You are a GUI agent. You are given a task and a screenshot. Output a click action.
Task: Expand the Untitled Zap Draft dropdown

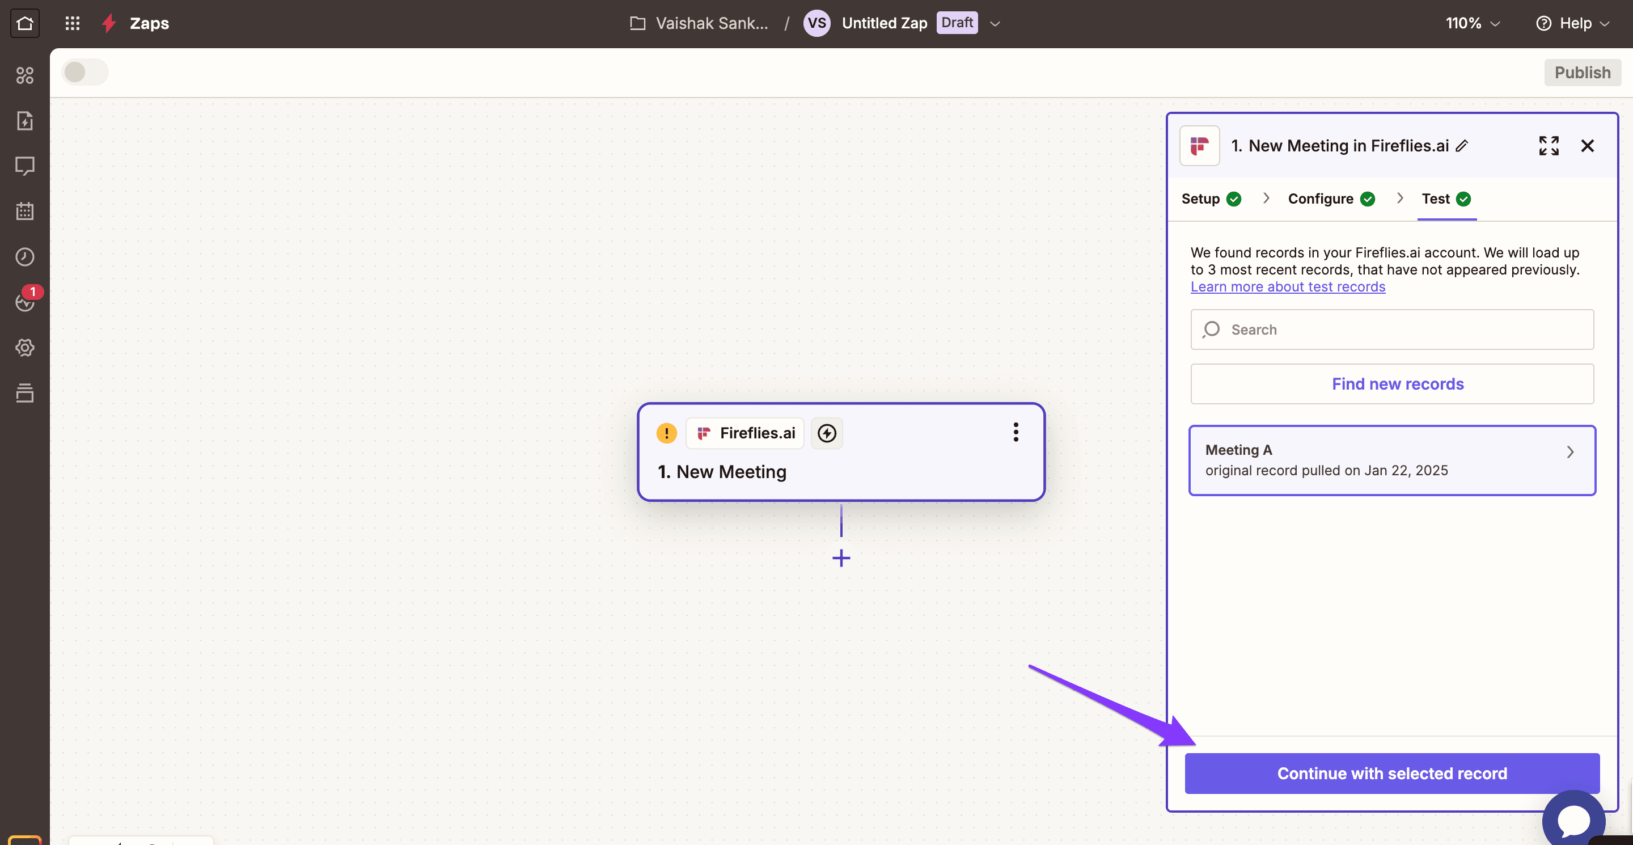995,24
